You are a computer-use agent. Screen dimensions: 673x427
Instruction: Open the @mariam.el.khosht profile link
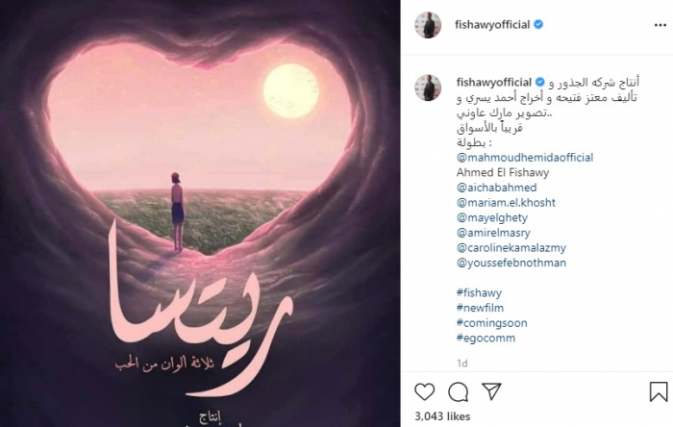pyautogui.click(x=506, y=203)
